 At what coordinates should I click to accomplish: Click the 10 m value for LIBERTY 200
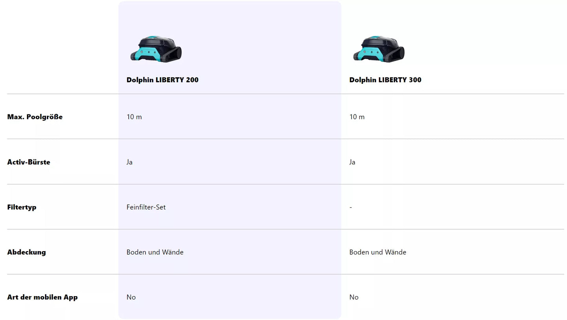(x=134, y=117)
